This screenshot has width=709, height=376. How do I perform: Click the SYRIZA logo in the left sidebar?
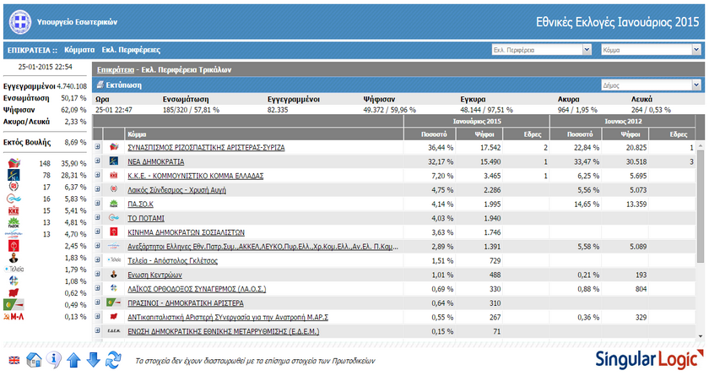tap(14, 163)
